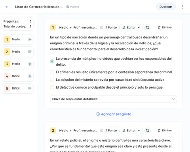Click regenerate icon for question 1

pyautogui.click(x=148, y=27)
